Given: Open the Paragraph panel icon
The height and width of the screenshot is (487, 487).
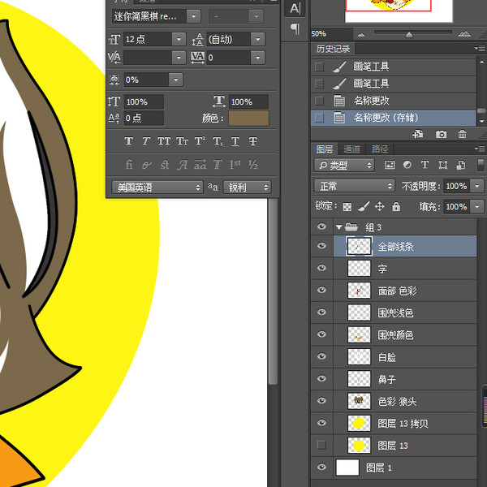Looking at the screenshot, I should tap(295, 28).
